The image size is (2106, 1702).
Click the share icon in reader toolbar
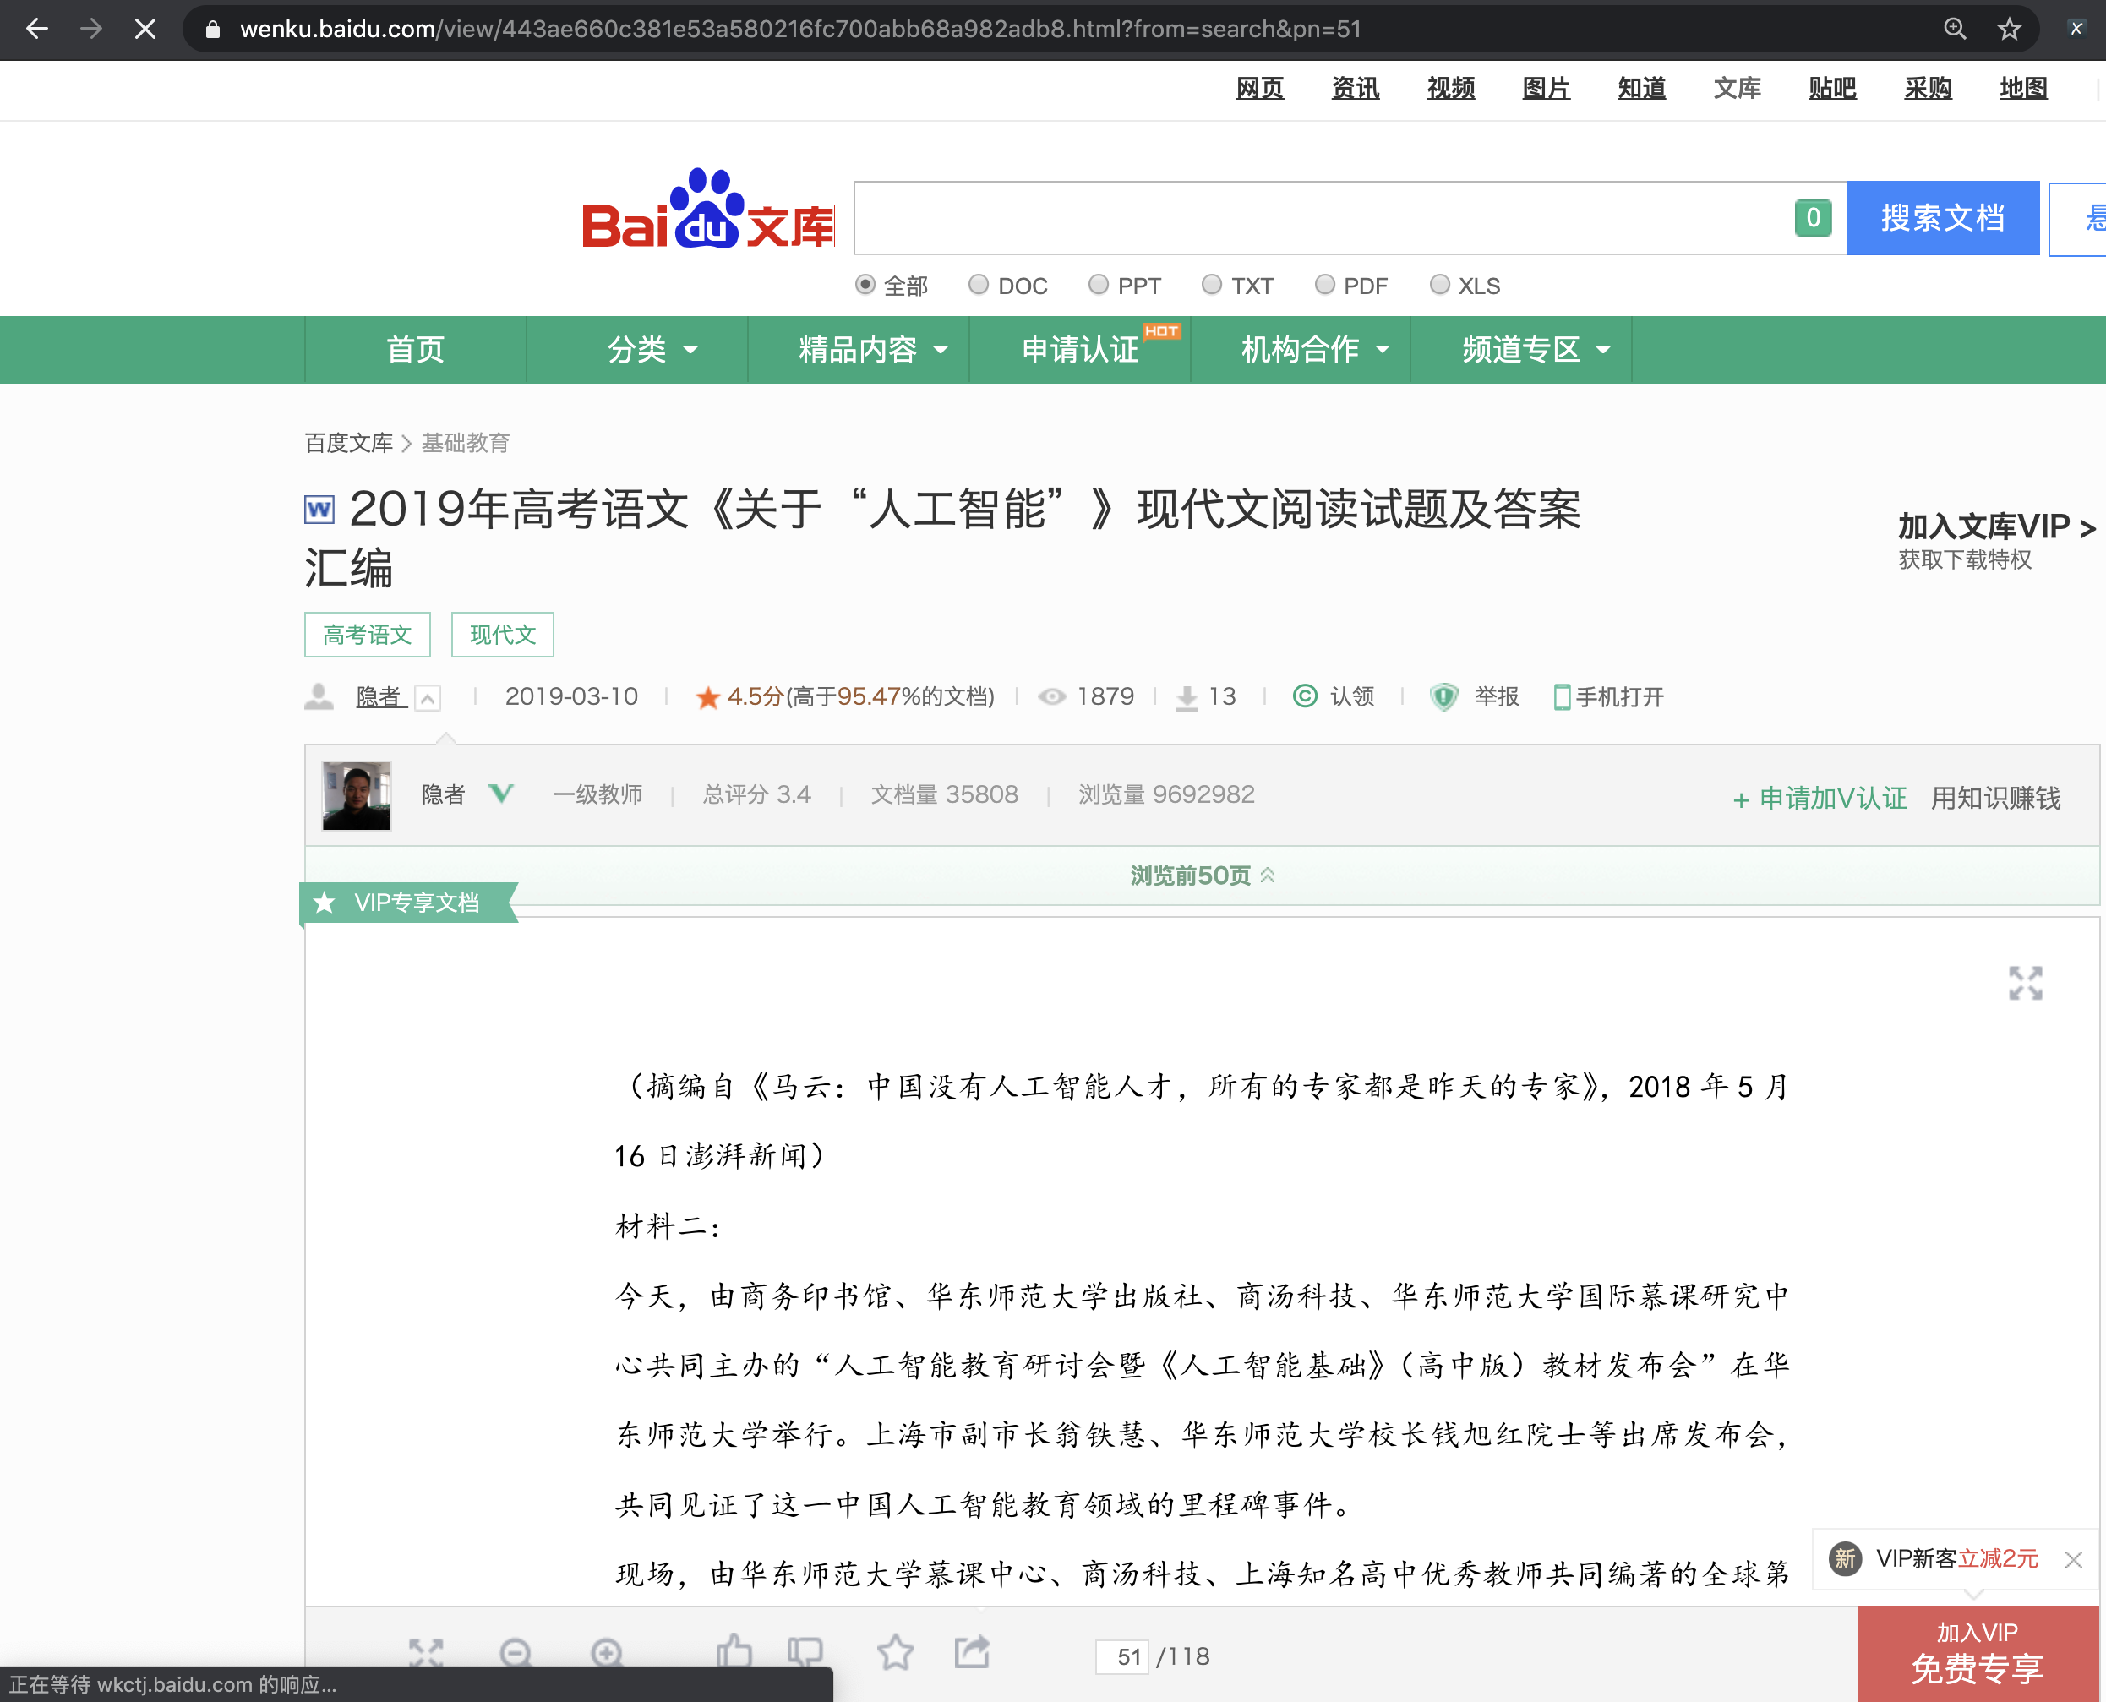(x=973, y=1652)
